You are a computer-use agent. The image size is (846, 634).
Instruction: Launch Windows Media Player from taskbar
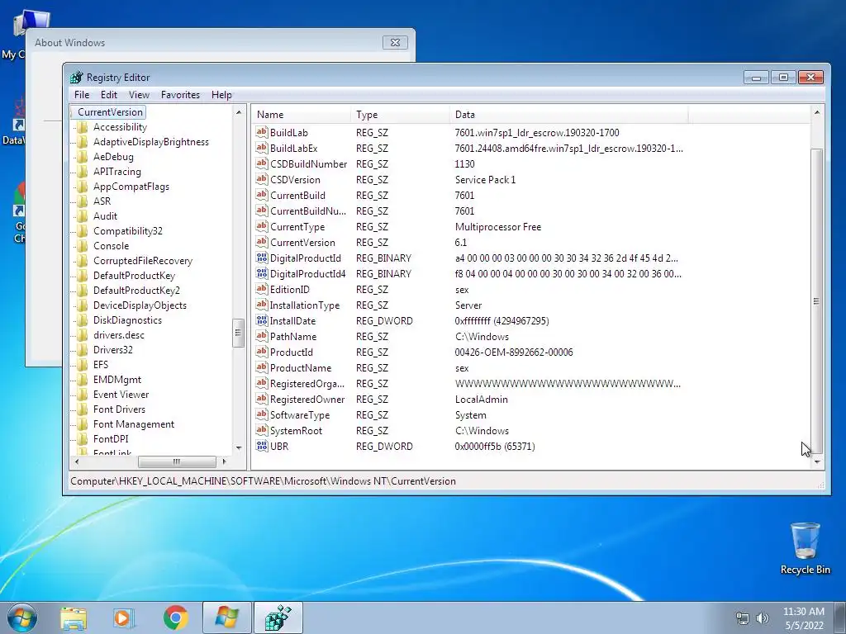click(x=124, y=617)
